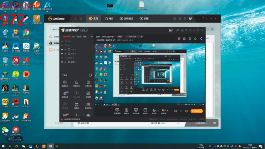Open WeGame bottom-right list menu
Viewport: 265px width, 149px height.
tap(215, 123)
